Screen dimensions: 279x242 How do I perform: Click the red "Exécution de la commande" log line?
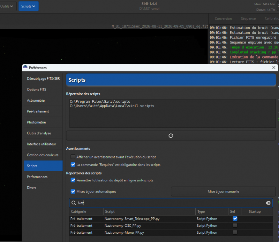tap(244, 57)
